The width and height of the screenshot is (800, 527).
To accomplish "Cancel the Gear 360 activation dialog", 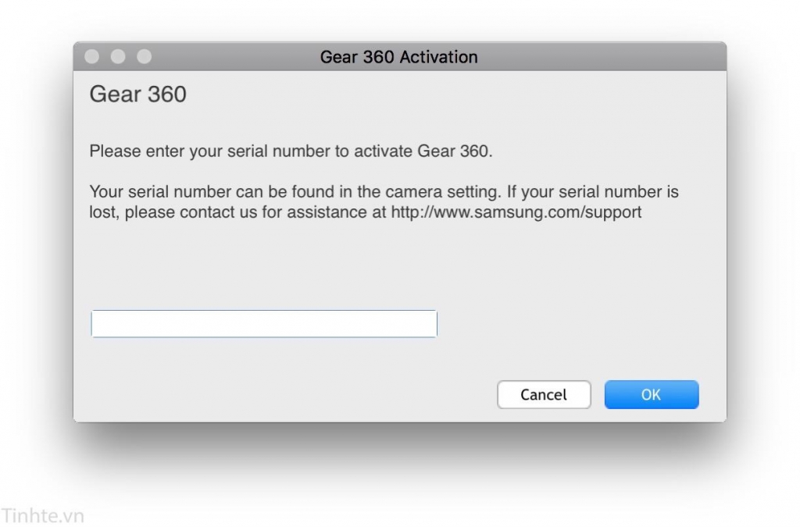I will 544,394.
